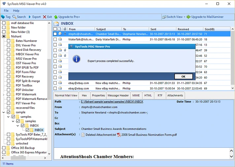Open the File menu

tap(6, 11)
